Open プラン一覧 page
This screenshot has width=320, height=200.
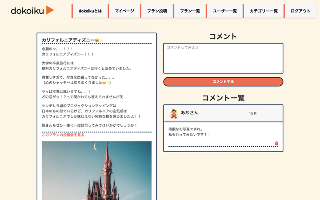coord(190,11)
